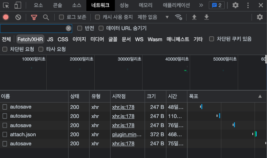Export HAR file with download arrow
The width and height of the screenshot is (267, 158).
tap(206, 17)
